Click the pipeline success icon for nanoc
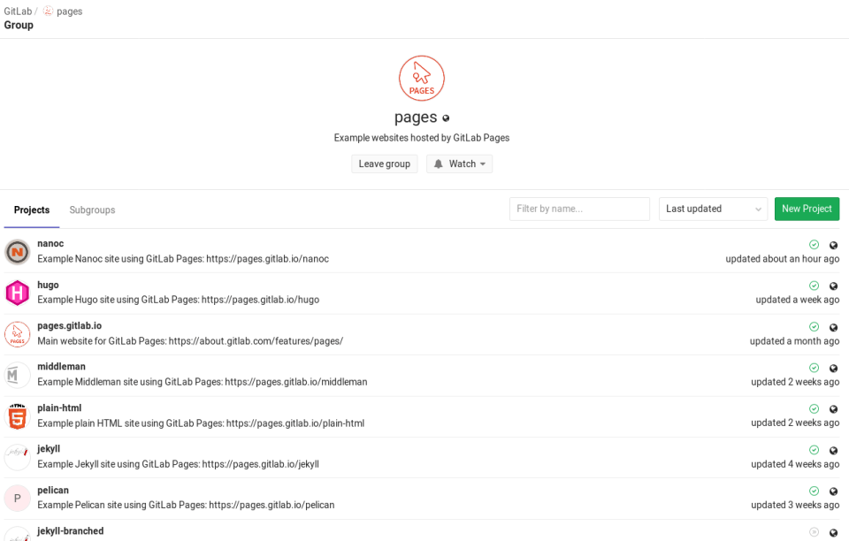Viewport: 849px width, 541px height. [x=814, y=245]
